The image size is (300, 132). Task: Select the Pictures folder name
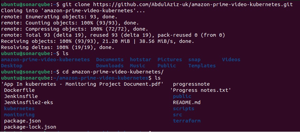[x=170, y=60]
